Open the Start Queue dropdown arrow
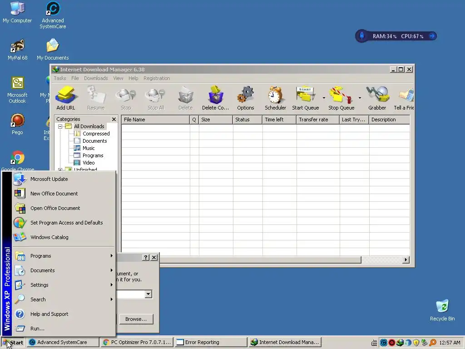 point(324,98)
